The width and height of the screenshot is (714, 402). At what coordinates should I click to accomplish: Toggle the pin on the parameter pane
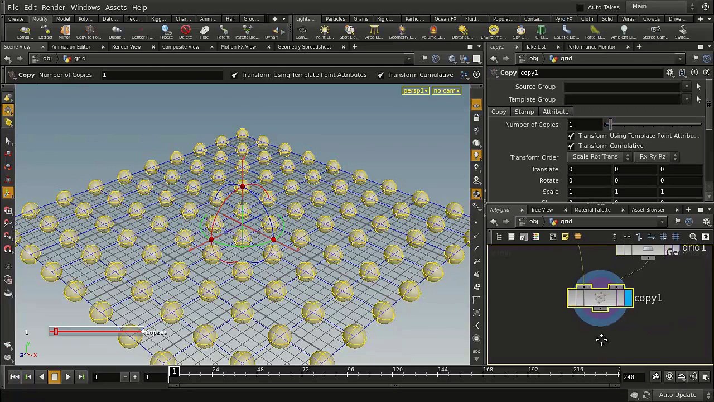point(696,58)
